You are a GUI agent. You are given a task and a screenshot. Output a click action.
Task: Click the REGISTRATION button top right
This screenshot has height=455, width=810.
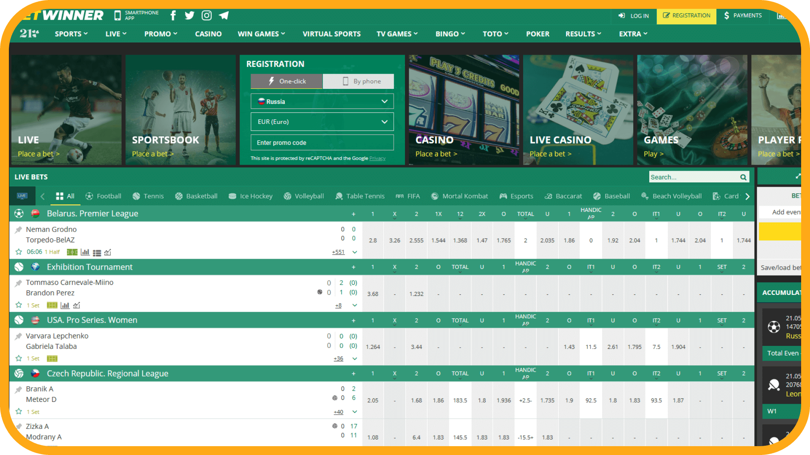[686, 16]
